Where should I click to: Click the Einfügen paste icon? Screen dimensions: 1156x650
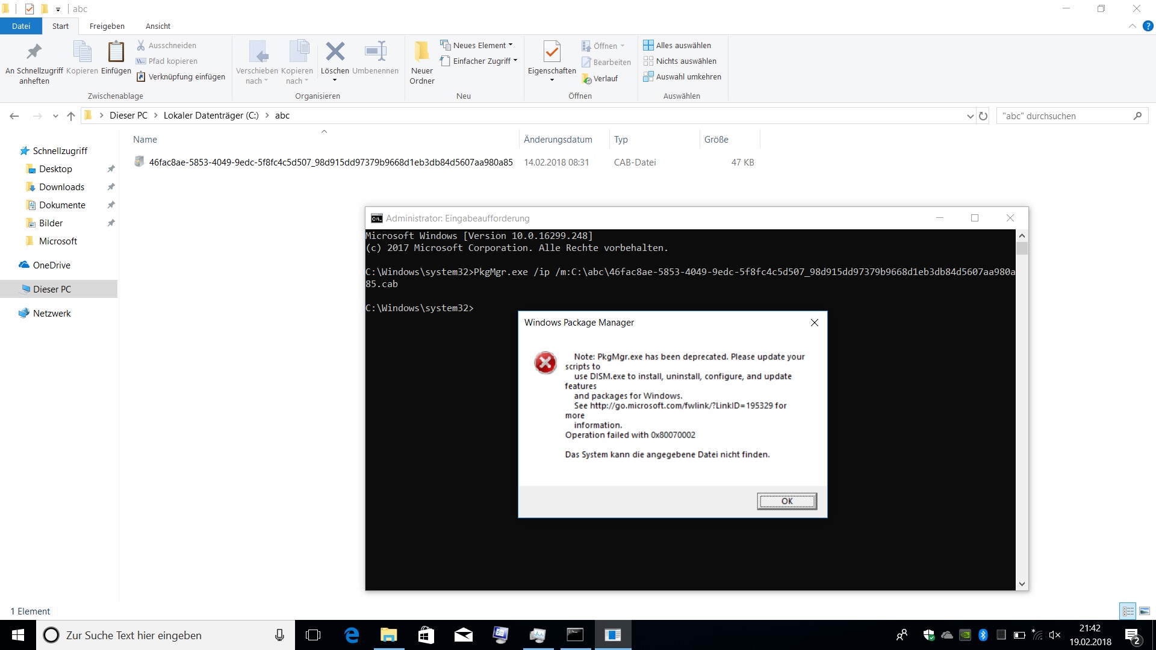pos(116,52)
